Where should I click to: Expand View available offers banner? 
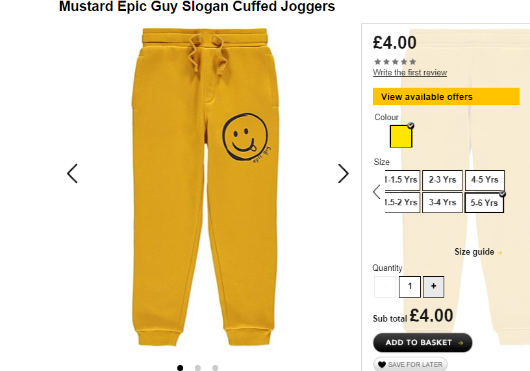click(446, 97)
